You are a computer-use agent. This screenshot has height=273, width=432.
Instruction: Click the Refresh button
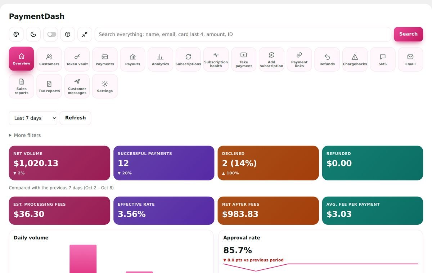point(75,118)
